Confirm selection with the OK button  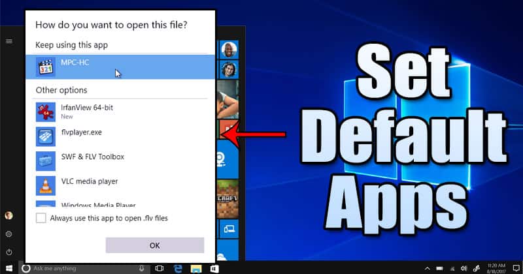pyautogui.click(x=155, y=245)
